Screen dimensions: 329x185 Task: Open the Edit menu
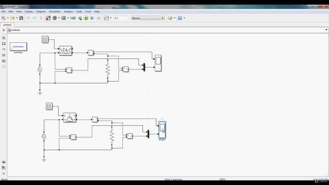click(x=11, y=11)
